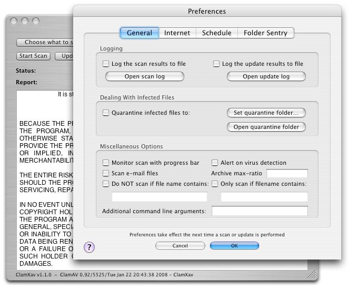Focus the Additional command line arguments field
Viewport: 348px width, 289px height.
pos(260,211)
